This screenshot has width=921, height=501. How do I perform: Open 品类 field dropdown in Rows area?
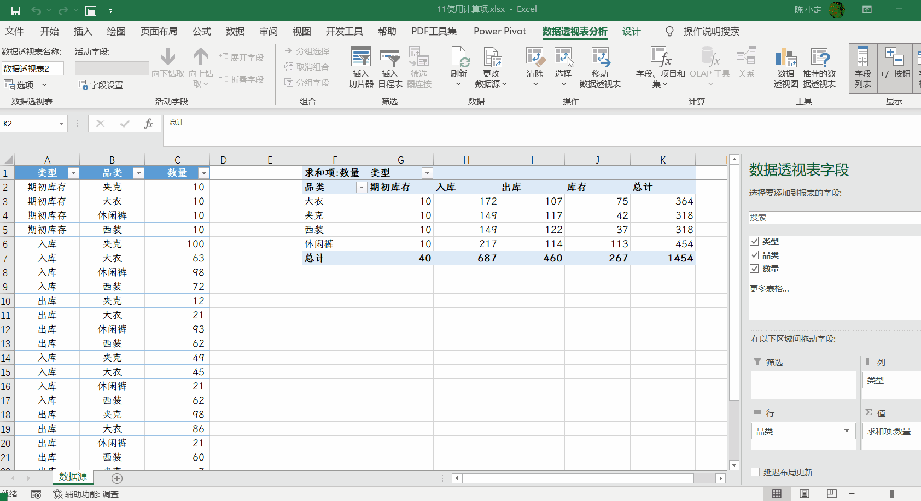click(847, 431)
